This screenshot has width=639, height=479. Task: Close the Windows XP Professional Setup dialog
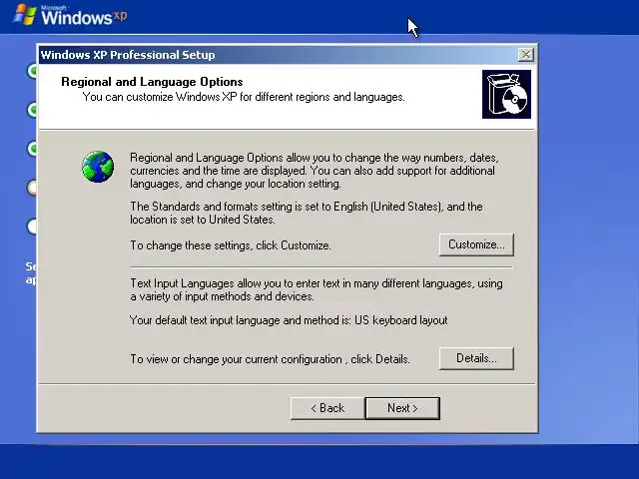(526, 54)
